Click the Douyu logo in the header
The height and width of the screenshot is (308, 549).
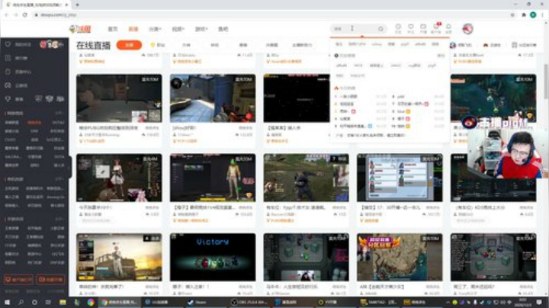pyautogui.click(x=80, y=29)
